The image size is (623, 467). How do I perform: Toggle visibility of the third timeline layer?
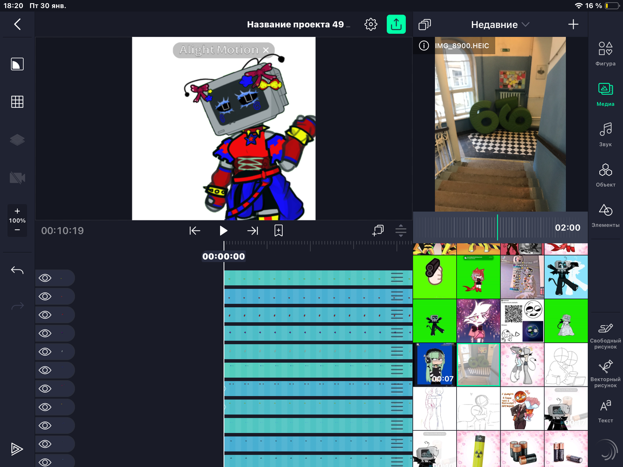45,315
